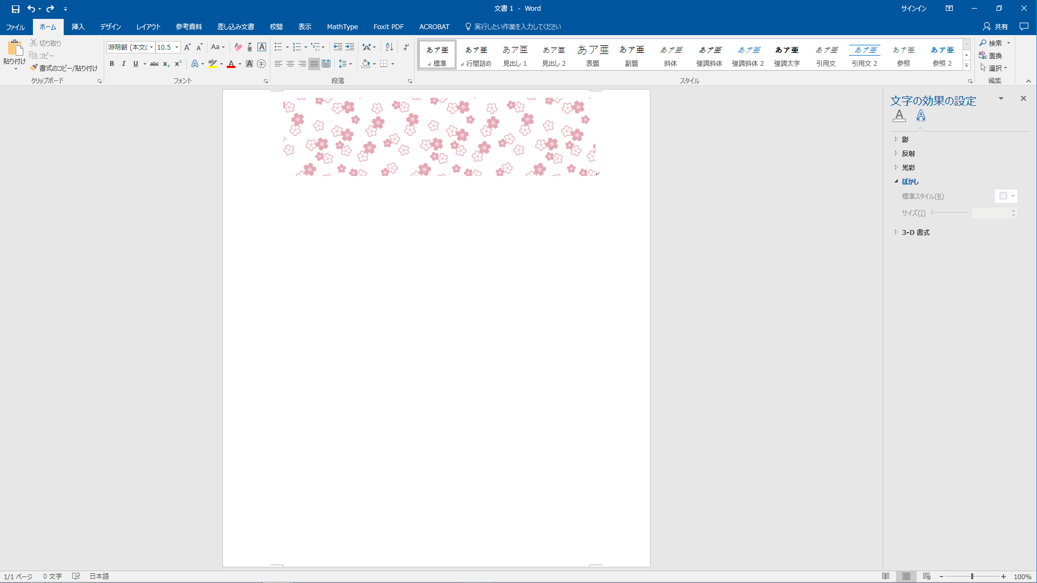This screenshot has width=1037, height=583.
Task: Open font name combo box
Action: tap(131, 47)
